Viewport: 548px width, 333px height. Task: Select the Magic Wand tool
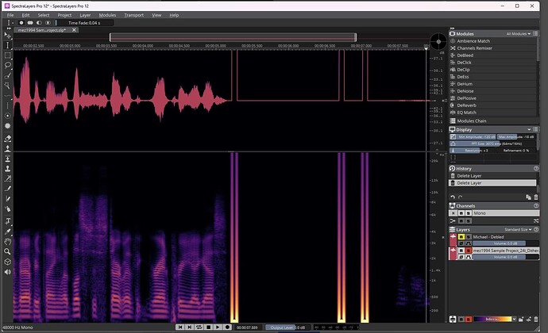click(8, 85)
